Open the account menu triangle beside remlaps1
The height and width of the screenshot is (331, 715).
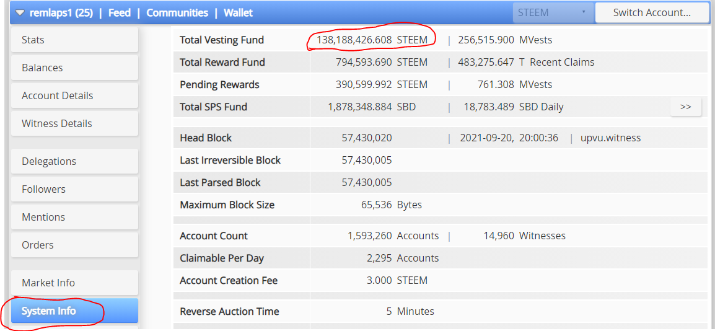pos(20,12)
